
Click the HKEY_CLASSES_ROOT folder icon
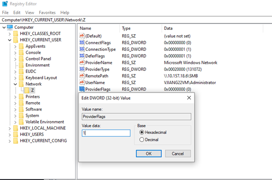[16, 34]
